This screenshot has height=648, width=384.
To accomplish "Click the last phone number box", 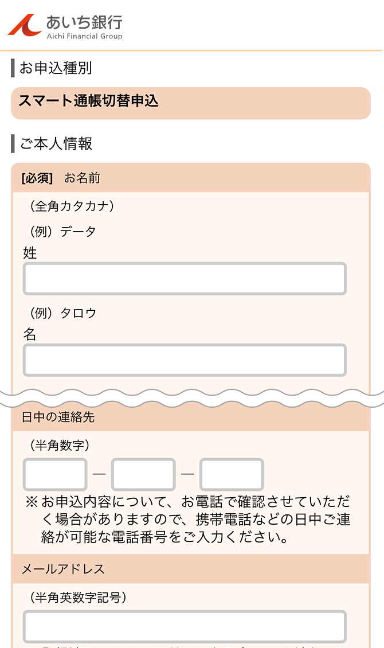I will (232, 474).
